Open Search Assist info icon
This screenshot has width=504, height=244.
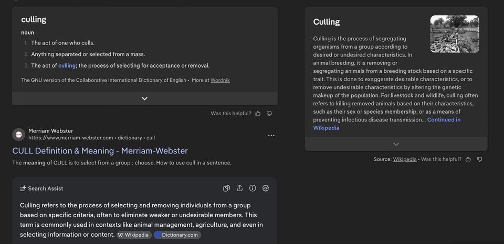(x=253, y=188)
